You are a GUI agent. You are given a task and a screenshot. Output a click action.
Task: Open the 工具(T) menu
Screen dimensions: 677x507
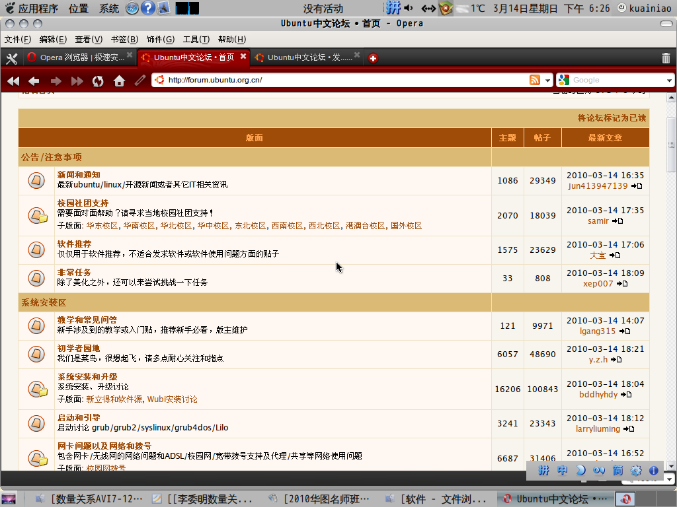pyautogui.click(x=196, y=40)
